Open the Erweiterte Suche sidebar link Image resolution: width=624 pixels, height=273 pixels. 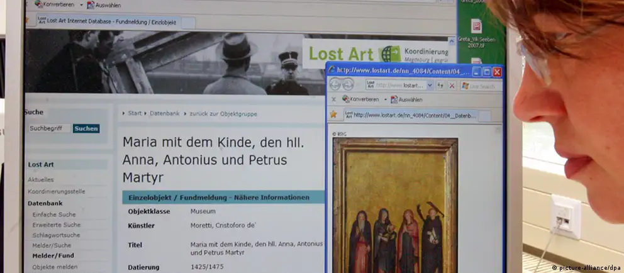[x=57, y=225]
